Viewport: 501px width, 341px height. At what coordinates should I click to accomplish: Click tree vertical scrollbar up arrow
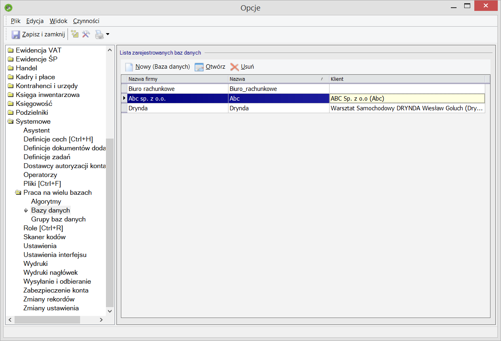click(x=110, y=50)
